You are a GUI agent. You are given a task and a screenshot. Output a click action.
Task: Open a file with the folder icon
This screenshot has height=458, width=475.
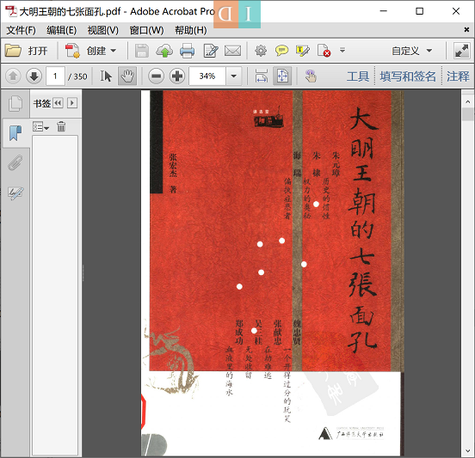click(x=13, y=51)
